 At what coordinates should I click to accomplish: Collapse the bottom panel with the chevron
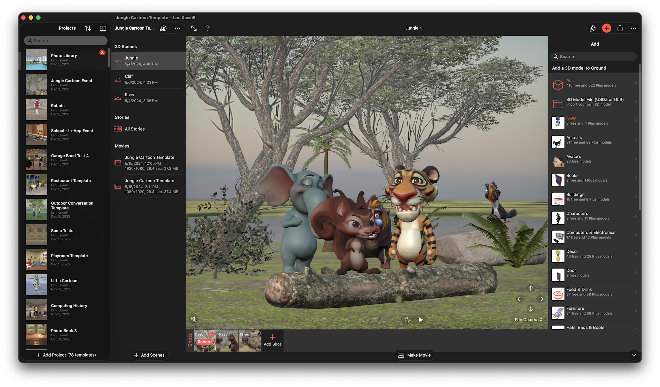coord(634,355)
